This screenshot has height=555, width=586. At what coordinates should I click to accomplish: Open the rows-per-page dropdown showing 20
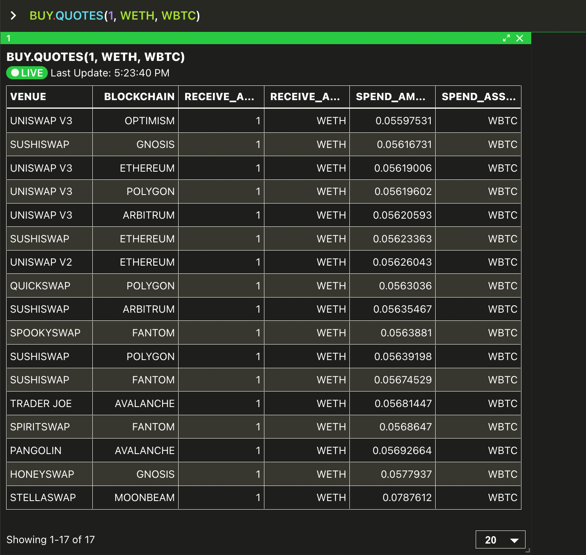point(501,540)
